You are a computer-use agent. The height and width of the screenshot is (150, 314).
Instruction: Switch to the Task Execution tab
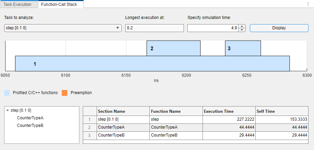click(18, 4)
